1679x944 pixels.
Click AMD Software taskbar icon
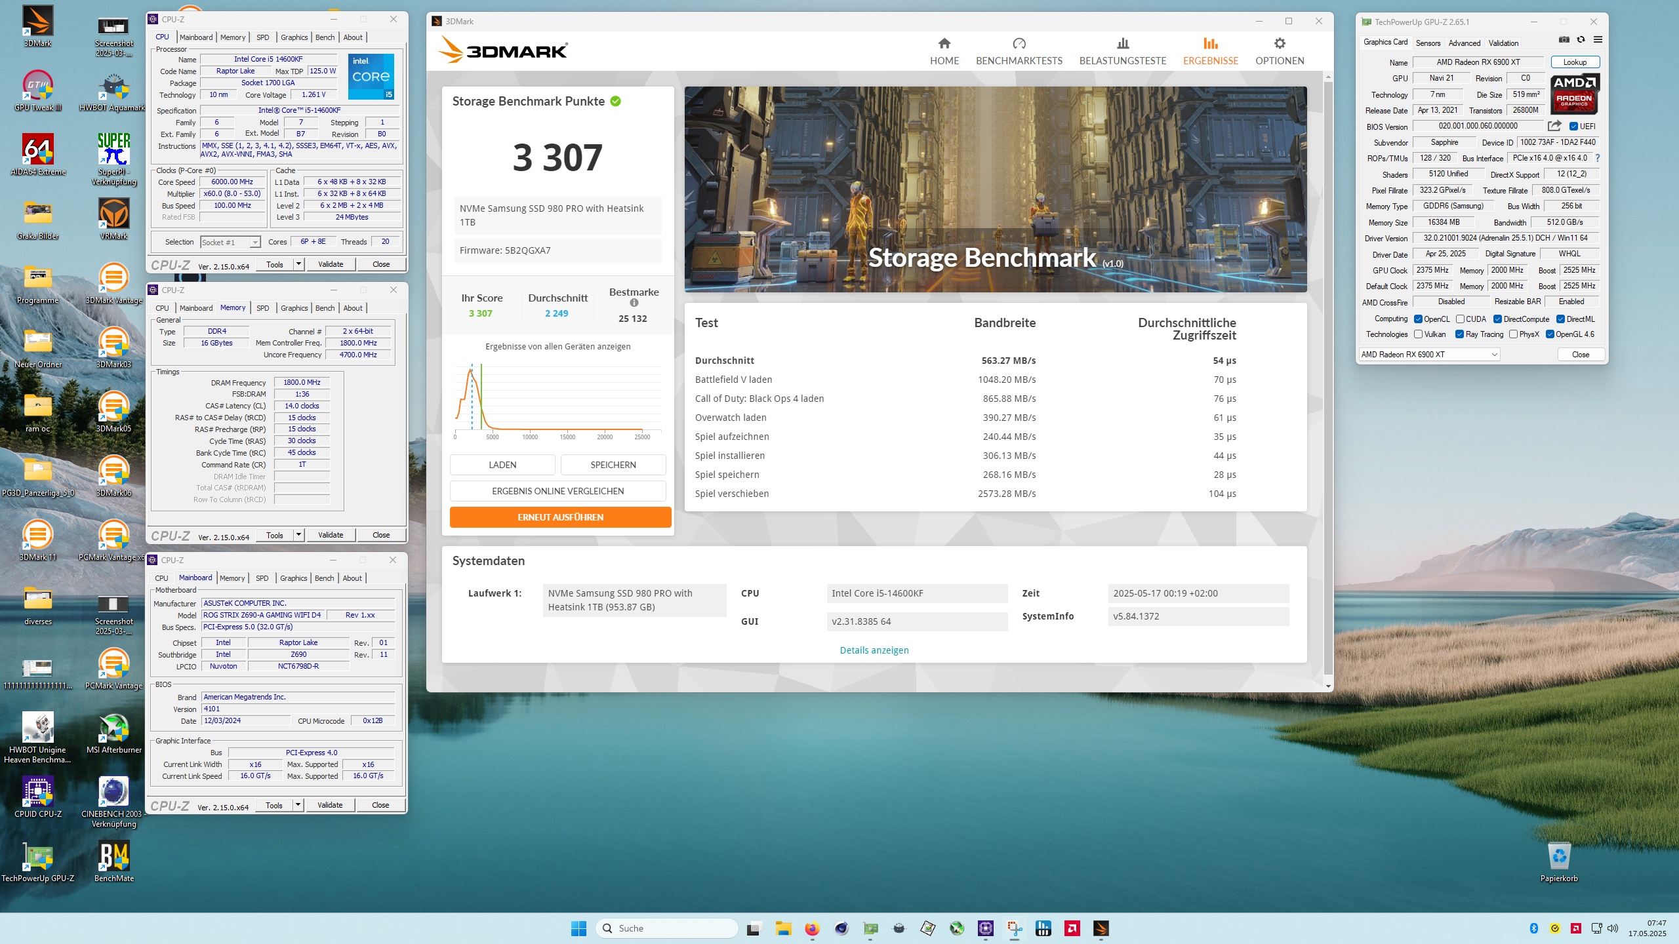tap(1072, 928)
